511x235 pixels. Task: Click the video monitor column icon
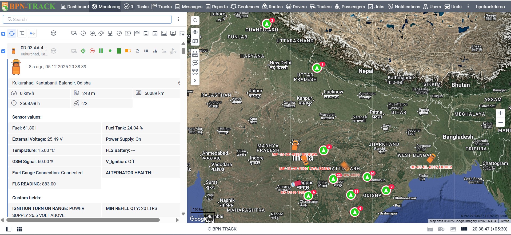pyautogui.click(x=173, y=33)
